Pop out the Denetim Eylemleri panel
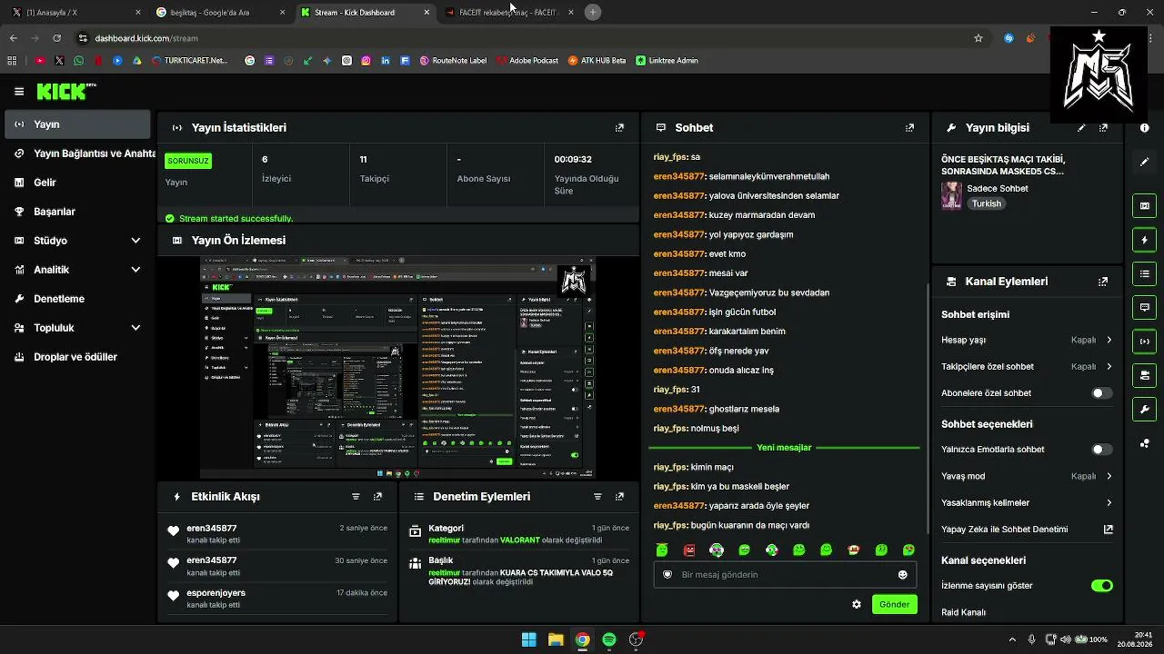 click(x=619, y=497)
